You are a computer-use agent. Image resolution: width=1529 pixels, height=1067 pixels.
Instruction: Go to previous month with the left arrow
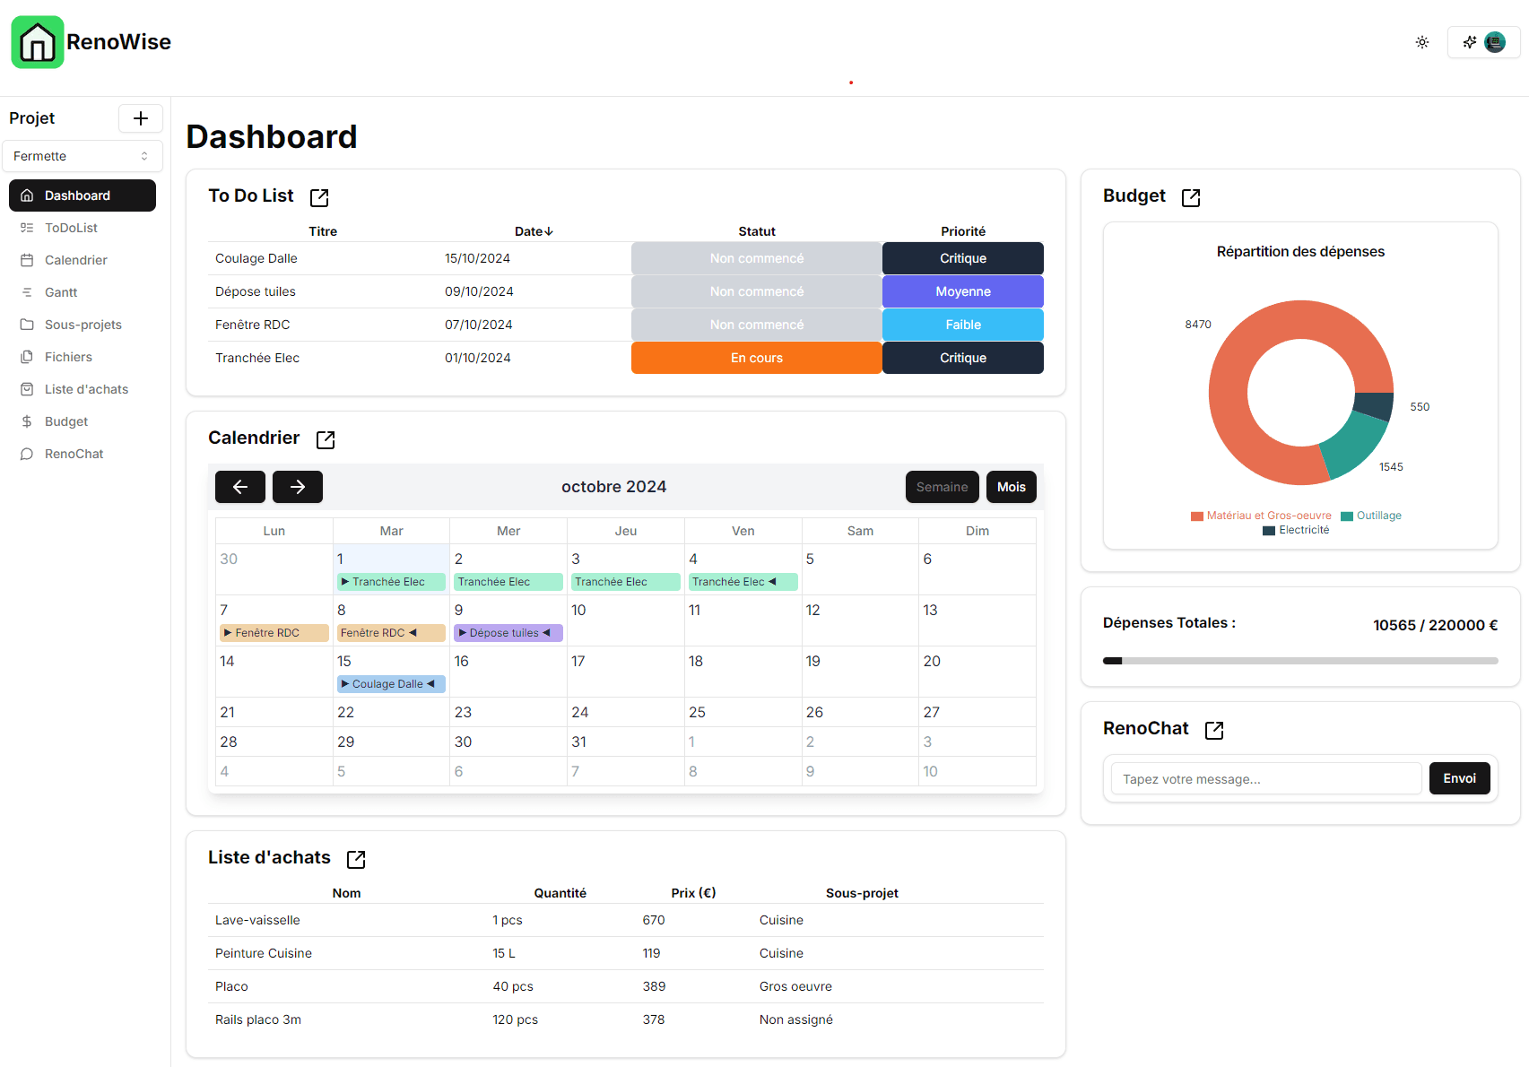pos(239,487)
